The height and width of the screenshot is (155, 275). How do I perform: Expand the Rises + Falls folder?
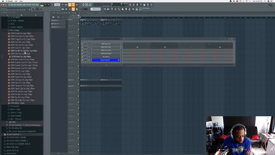point(15,109)
